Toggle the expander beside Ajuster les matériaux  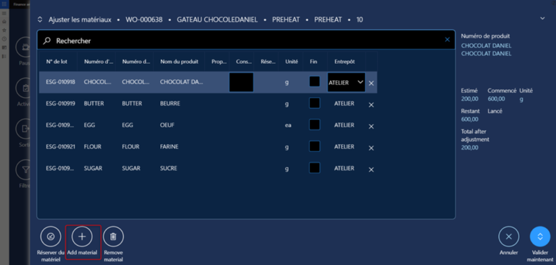40,20
